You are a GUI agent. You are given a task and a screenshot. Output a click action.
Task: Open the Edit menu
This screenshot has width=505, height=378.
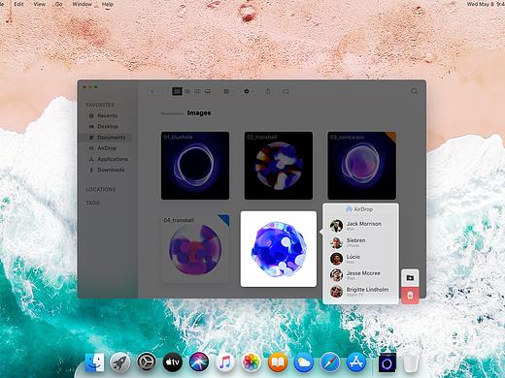tap(18, 4)
